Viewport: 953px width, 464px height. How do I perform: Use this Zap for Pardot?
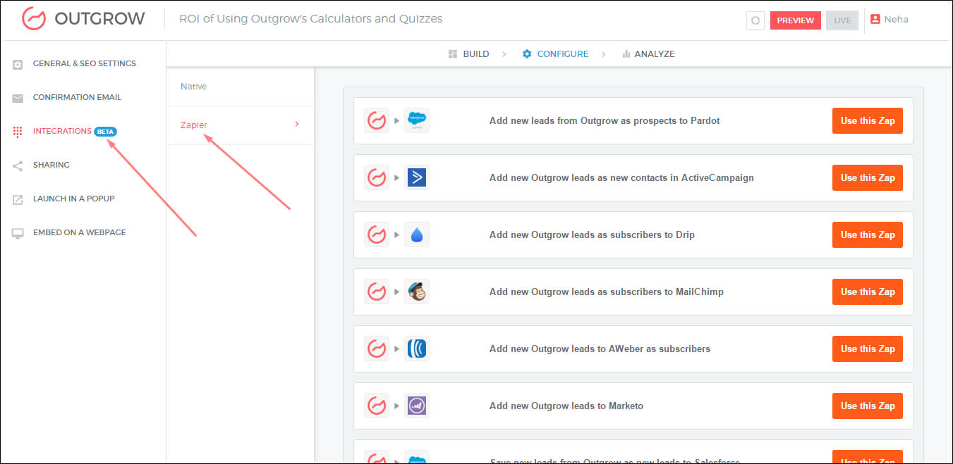click(x=867, y=120)
